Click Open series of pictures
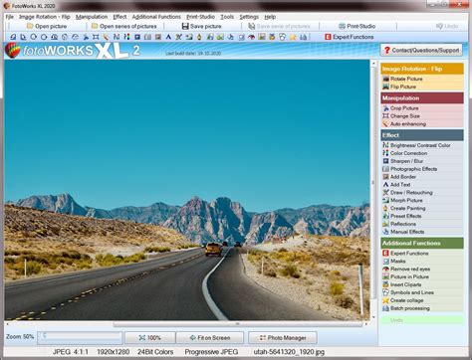Viewport: 472px width, 360px height. (x=124, y=26)
